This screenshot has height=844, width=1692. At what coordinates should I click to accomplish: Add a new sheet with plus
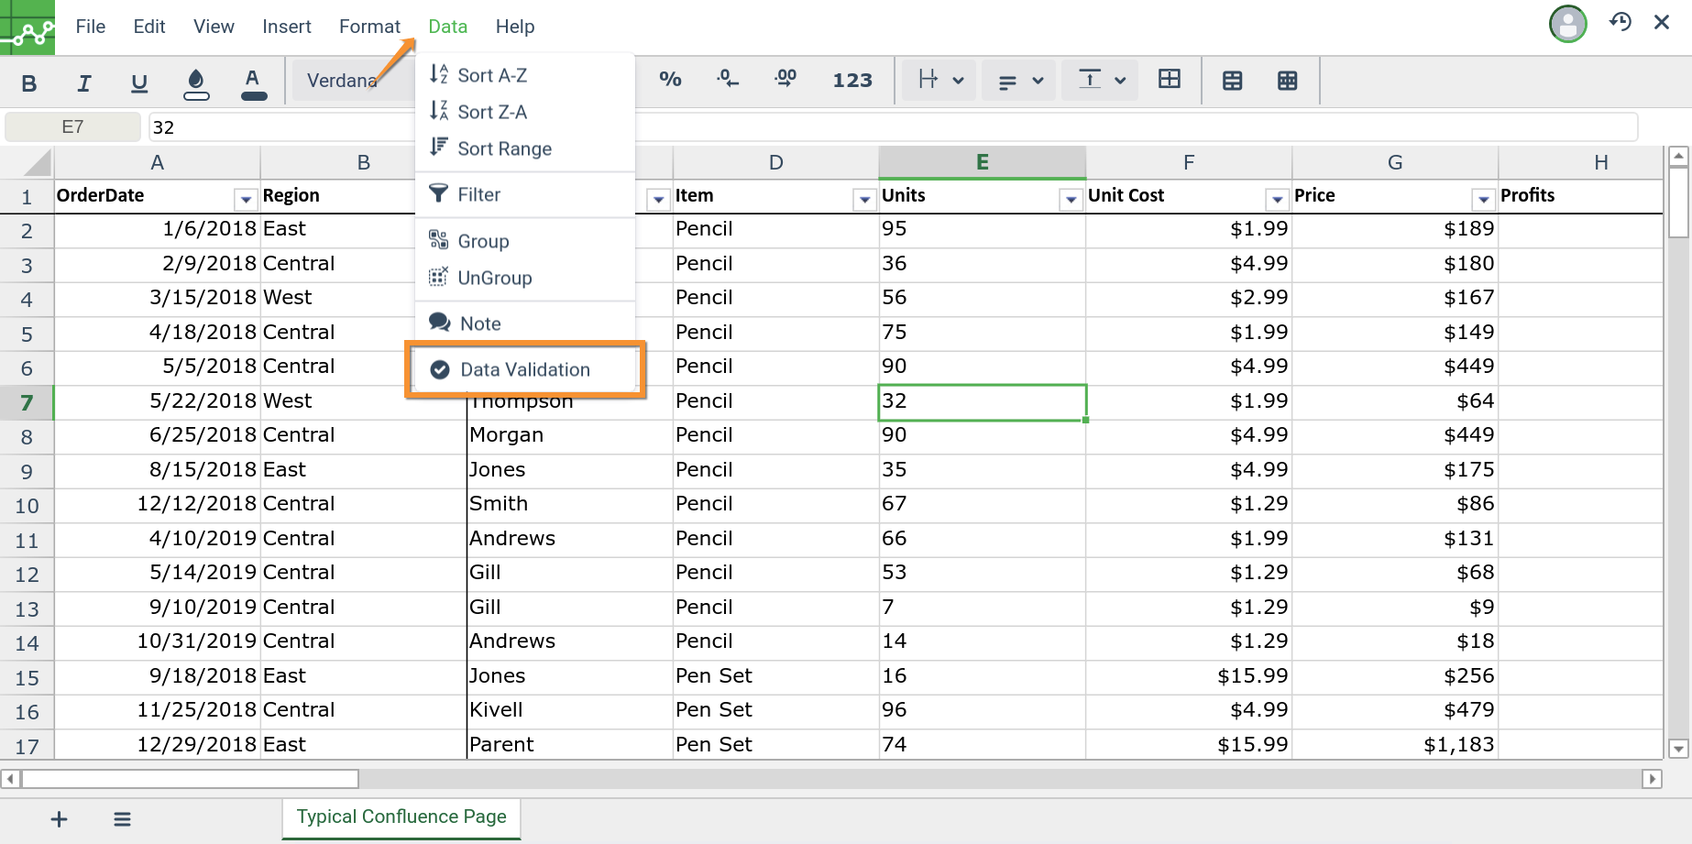tap(59, 819)
